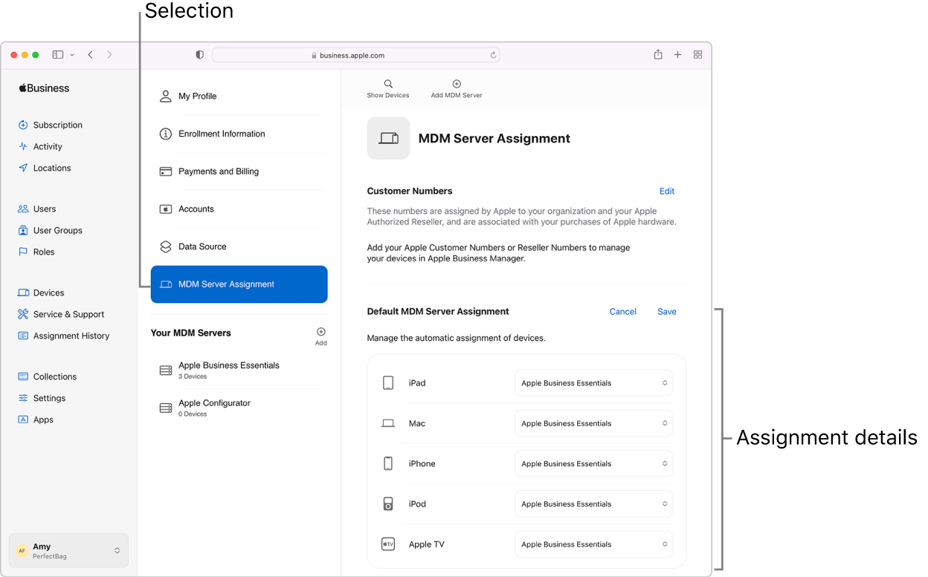Viewport: 928px width, 577px height.
Task: Open the Enrollment Information section
Action: [222, 134]
